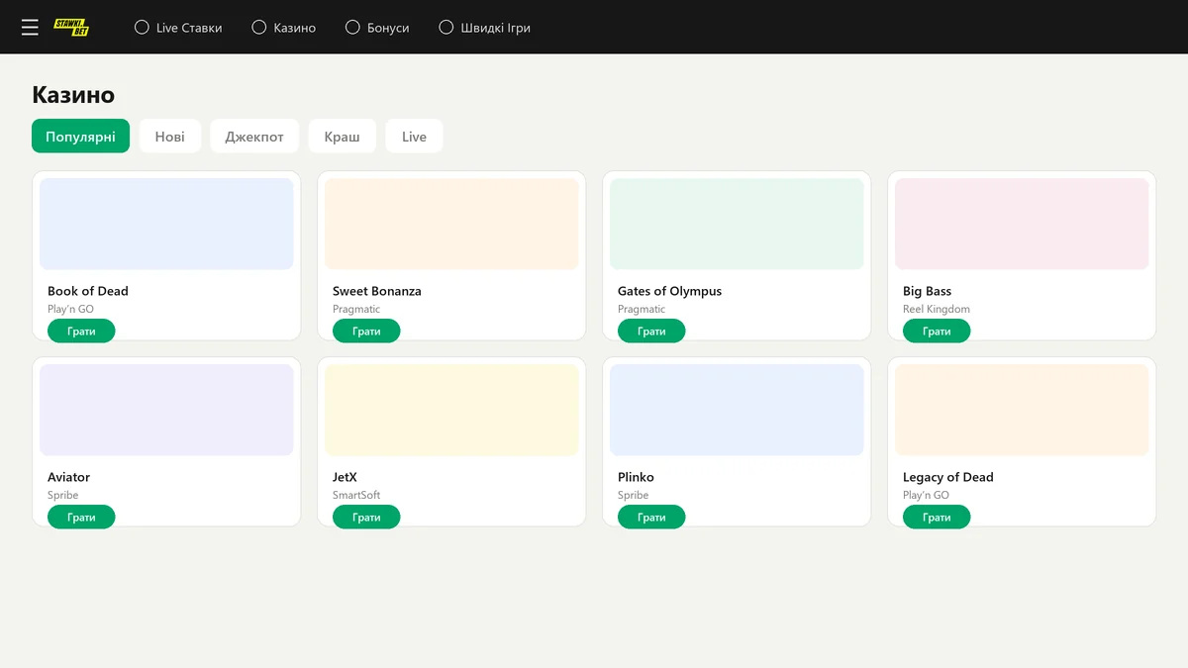The height and width of the screenshot is (668, 1188).
Task: Click Грати under Big Bass
Action: pyautogui.click(x=937, y=332)
